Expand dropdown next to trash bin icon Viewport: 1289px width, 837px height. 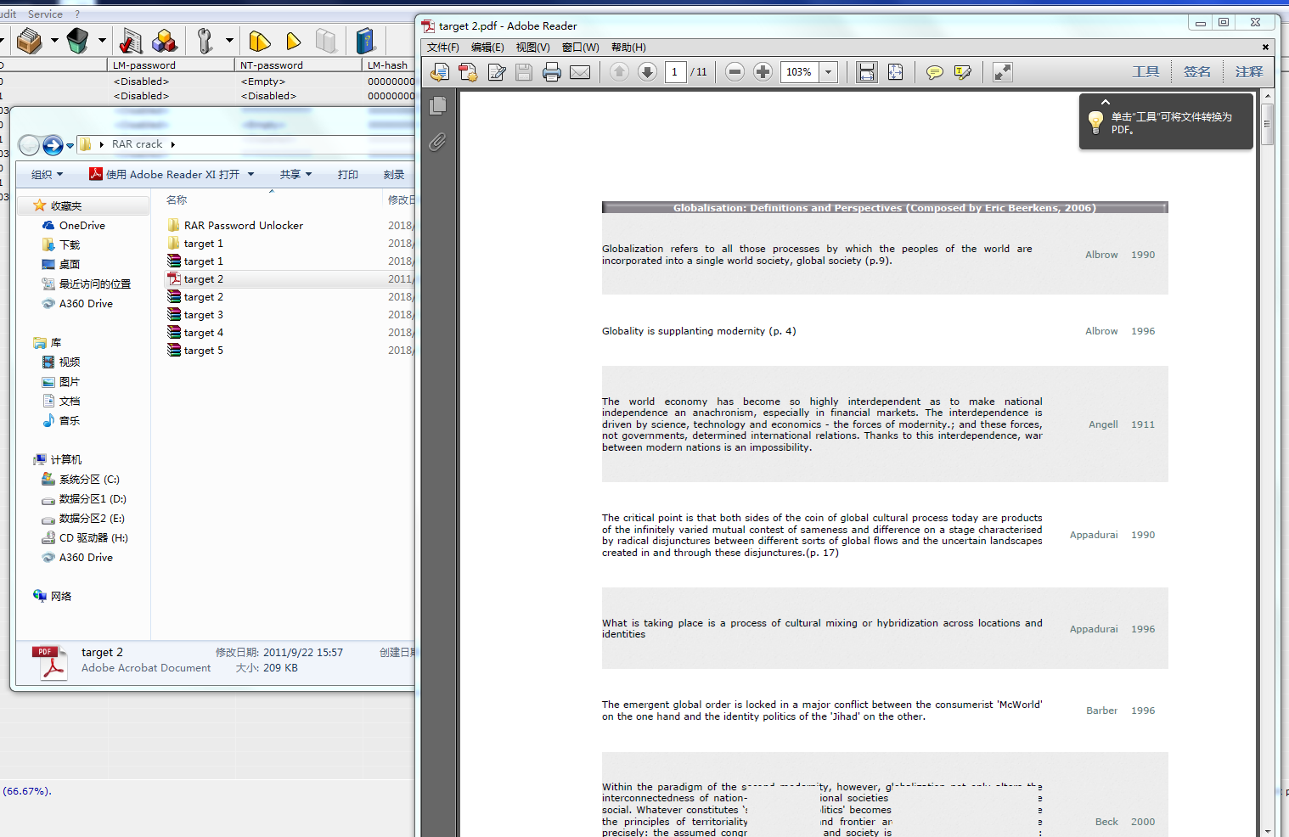pos(102,40)
